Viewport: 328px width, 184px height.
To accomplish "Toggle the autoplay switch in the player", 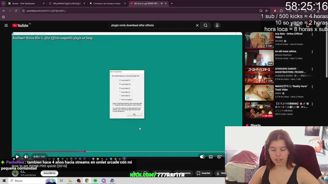I will click(x=202, y=157).
